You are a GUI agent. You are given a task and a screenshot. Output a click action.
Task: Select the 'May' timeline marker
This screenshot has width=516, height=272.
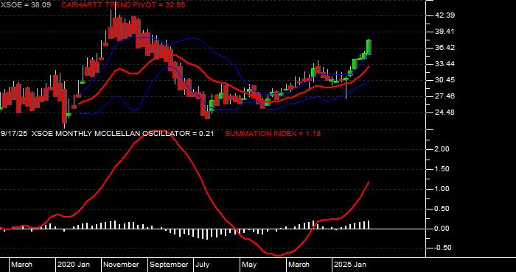[250, 265]
